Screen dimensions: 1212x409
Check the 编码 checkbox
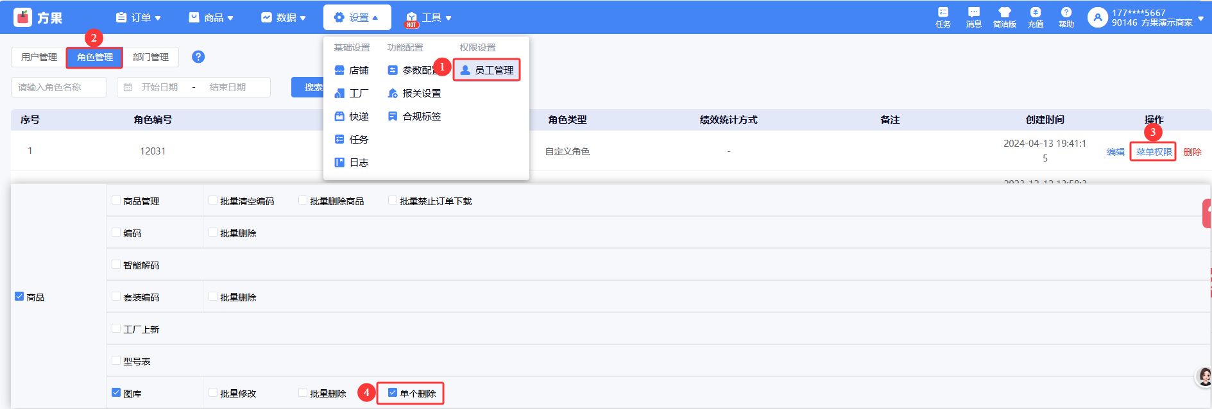[116, 232]
